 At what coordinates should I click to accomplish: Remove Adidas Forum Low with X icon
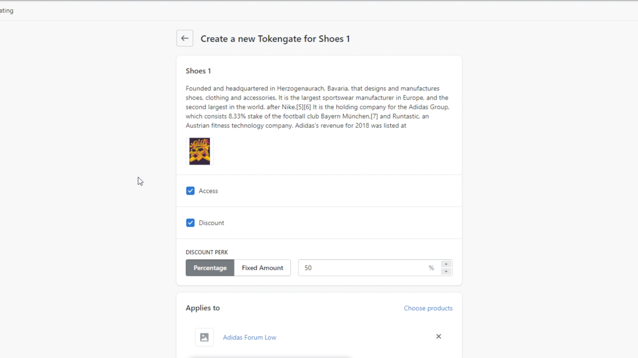(x=439, y=337)
